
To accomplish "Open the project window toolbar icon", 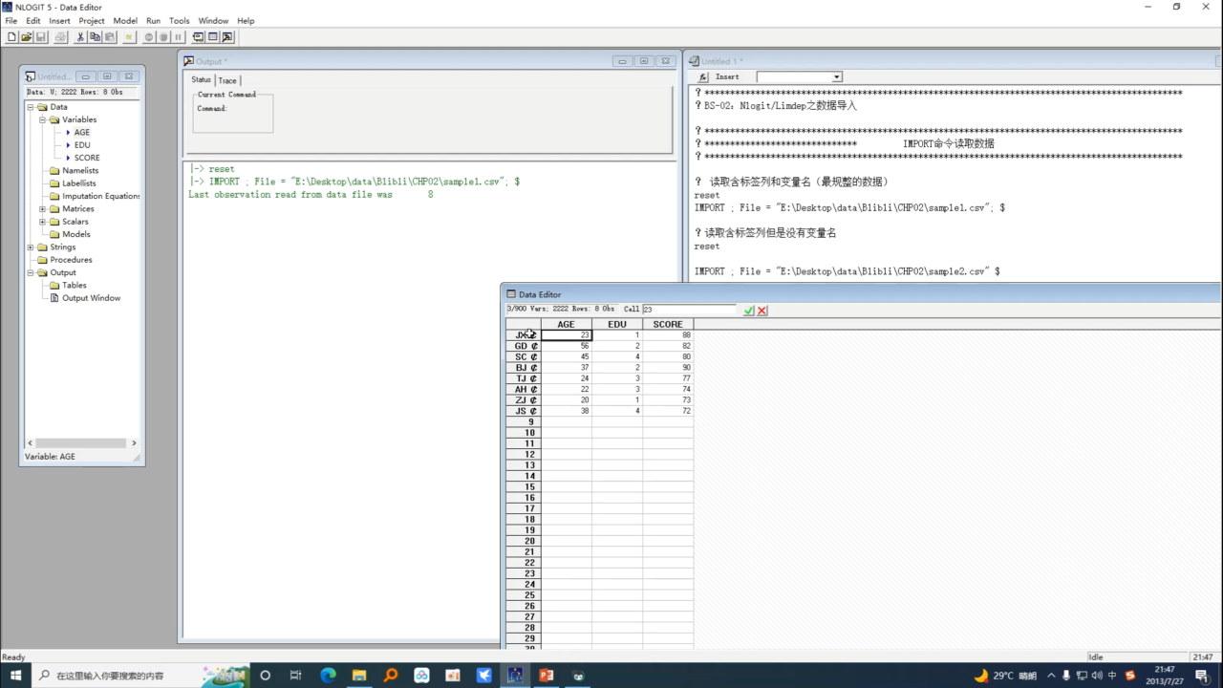I will [x=198, y=37].
